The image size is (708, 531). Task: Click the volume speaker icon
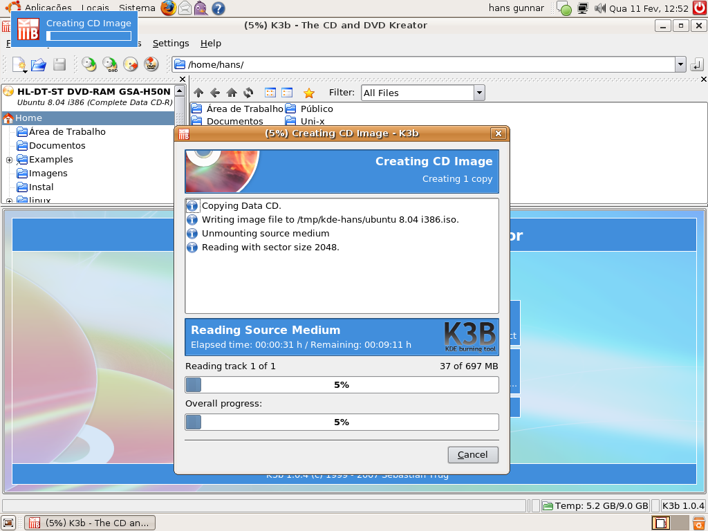point(599,8)
